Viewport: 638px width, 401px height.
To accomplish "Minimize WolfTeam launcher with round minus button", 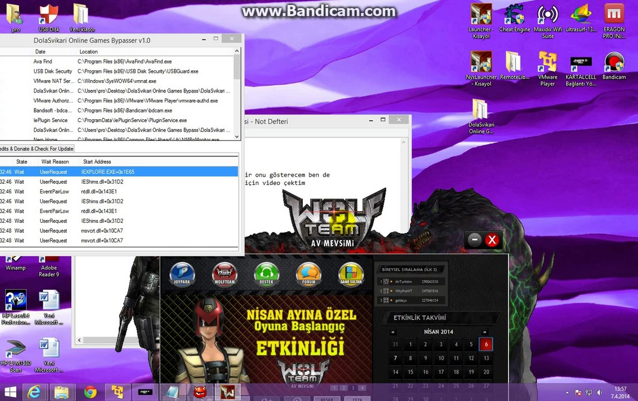I will tap(474, 240).
